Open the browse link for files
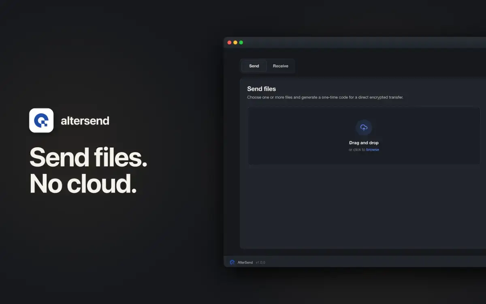Screen dimensions: 486x304 373,150
